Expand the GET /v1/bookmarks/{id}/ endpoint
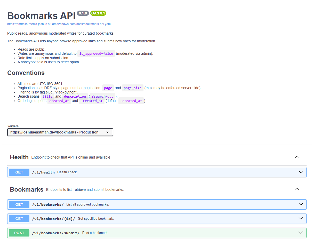The image size is (313, 244). [301, 218]
